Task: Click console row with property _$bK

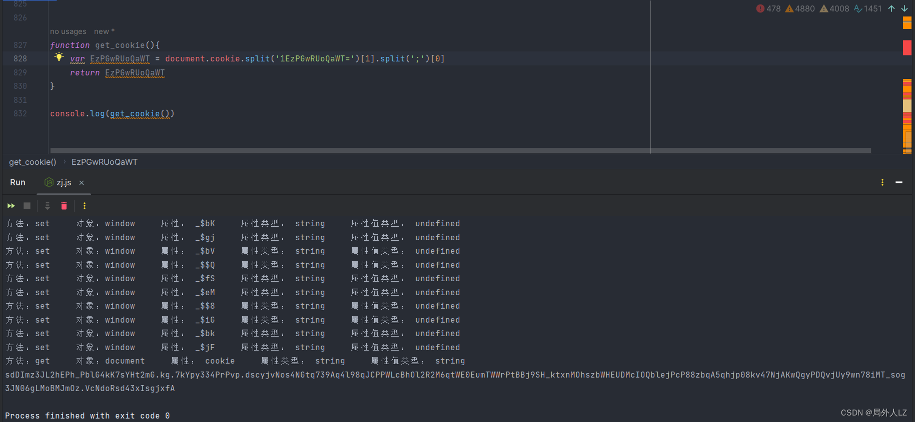Action: [233, 224]
